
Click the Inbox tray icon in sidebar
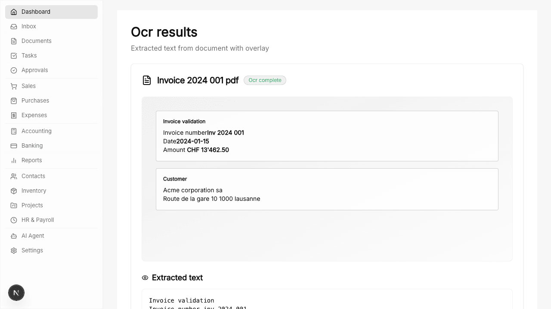tap(14, 27)
